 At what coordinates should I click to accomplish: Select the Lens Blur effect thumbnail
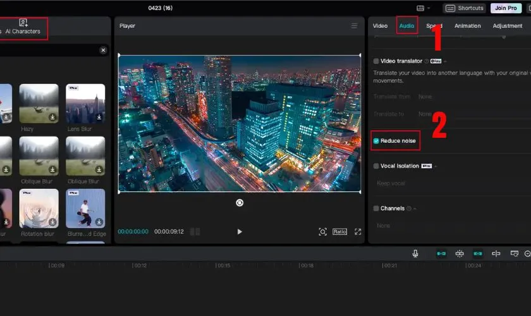click(x=85, y=104)
